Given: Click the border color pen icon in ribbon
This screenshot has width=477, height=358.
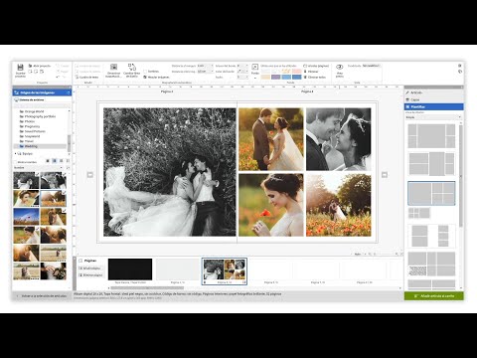Looking at the screenshot, I should point(239,72).
